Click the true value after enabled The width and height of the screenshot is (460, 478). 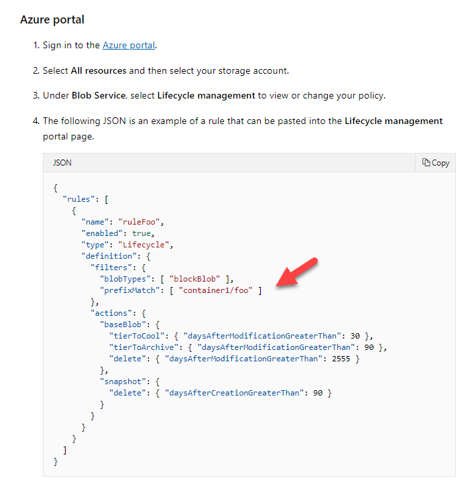(x=141, y=233)
